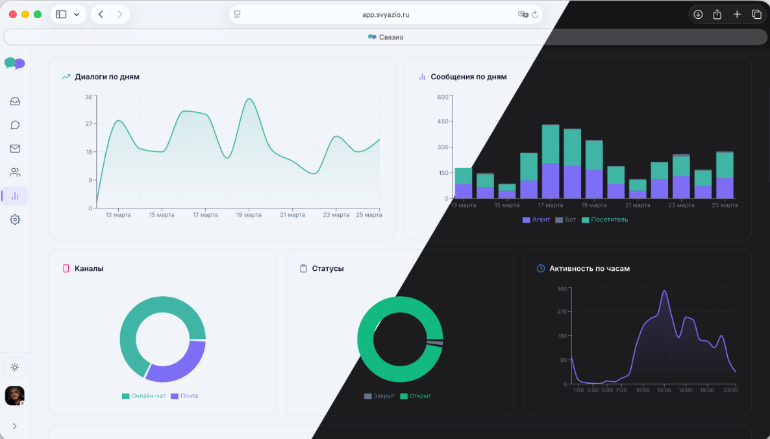The height and width of the screenshot is (439, 770).
Task: Toggle the Посетитель legend item
Action: [x=604, y=219]
